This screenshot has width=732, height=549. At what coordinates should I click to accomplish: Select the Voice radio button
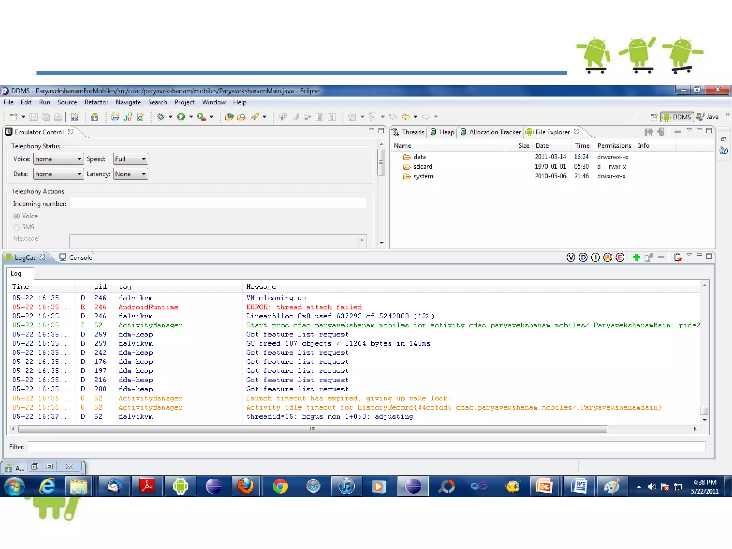[17, 216]
